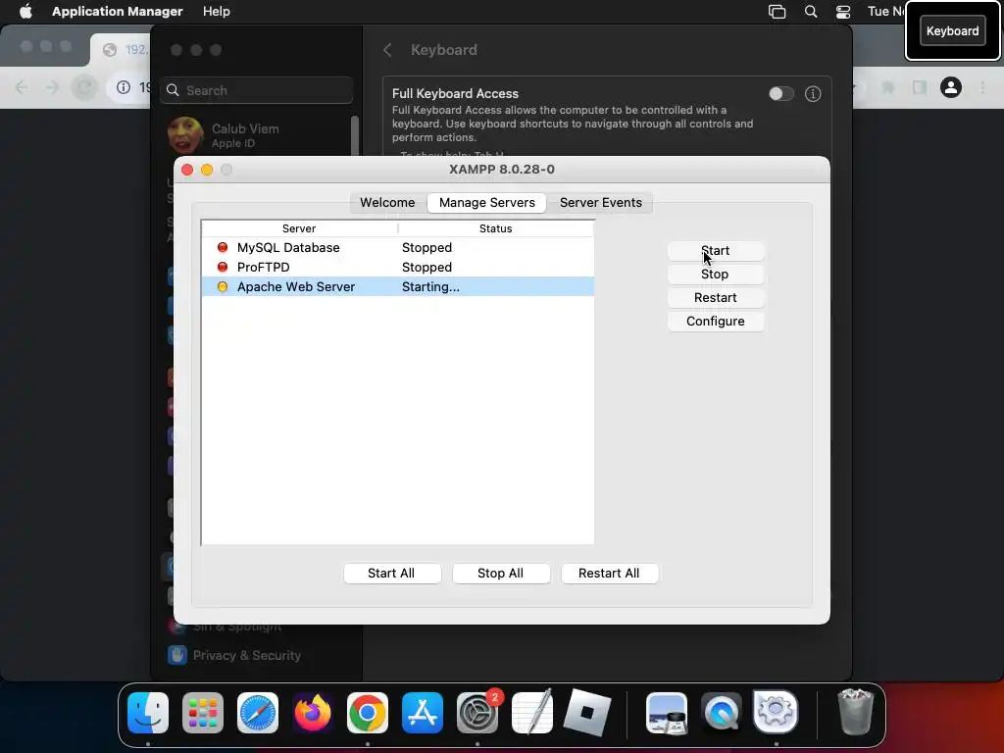The width and height of the screenshot is (1004, 753).
Task: Open Finder from the dock
Action: pos(148,712)
